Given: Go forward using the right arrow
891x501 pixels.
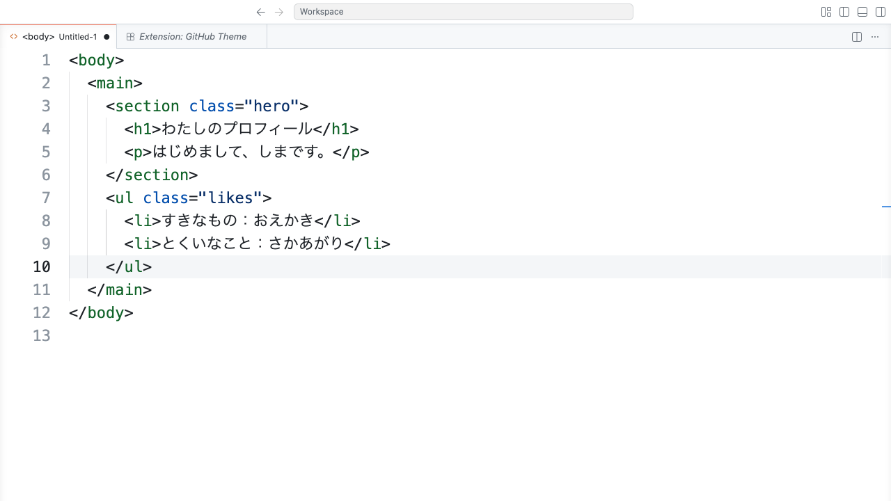Looking at the screenshot, I should [x=279, y=12].
